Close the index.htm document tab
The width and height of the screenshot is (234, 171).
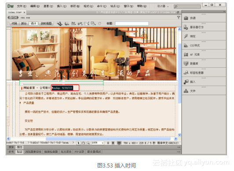point(24,12)
